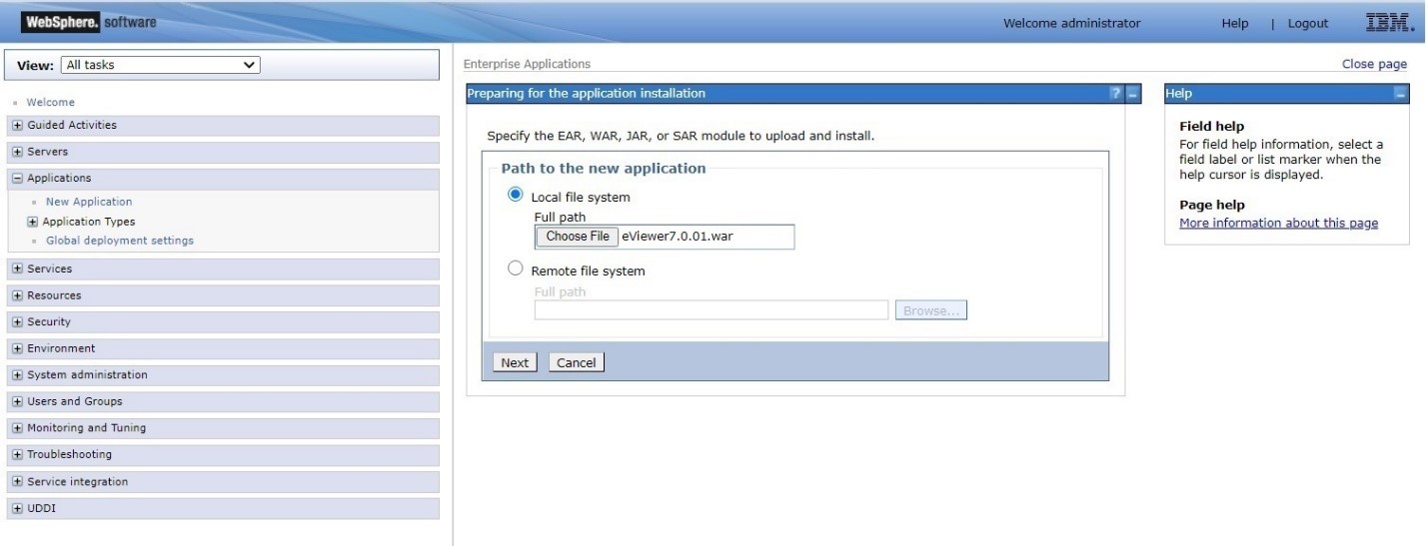Click Help in the top header
1426x546 pixels.
(1234, 24)
